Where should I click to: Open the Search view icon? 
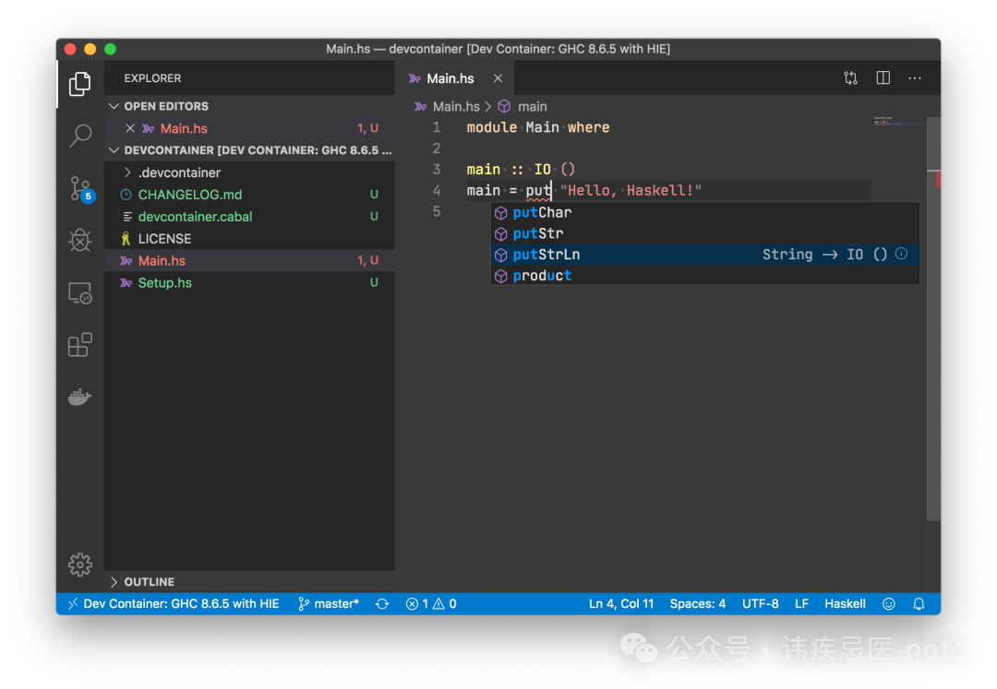[x=80, y=136]
